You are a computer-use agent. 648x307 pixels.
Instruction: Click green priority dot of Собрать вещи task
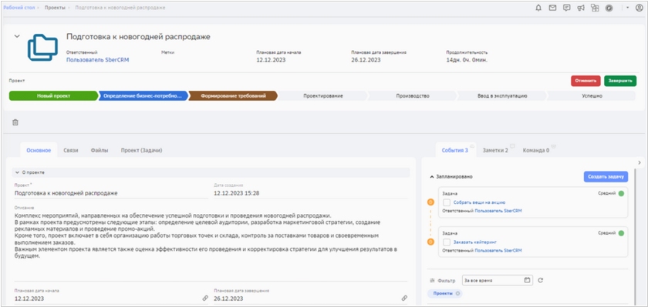tap(621, 193)
